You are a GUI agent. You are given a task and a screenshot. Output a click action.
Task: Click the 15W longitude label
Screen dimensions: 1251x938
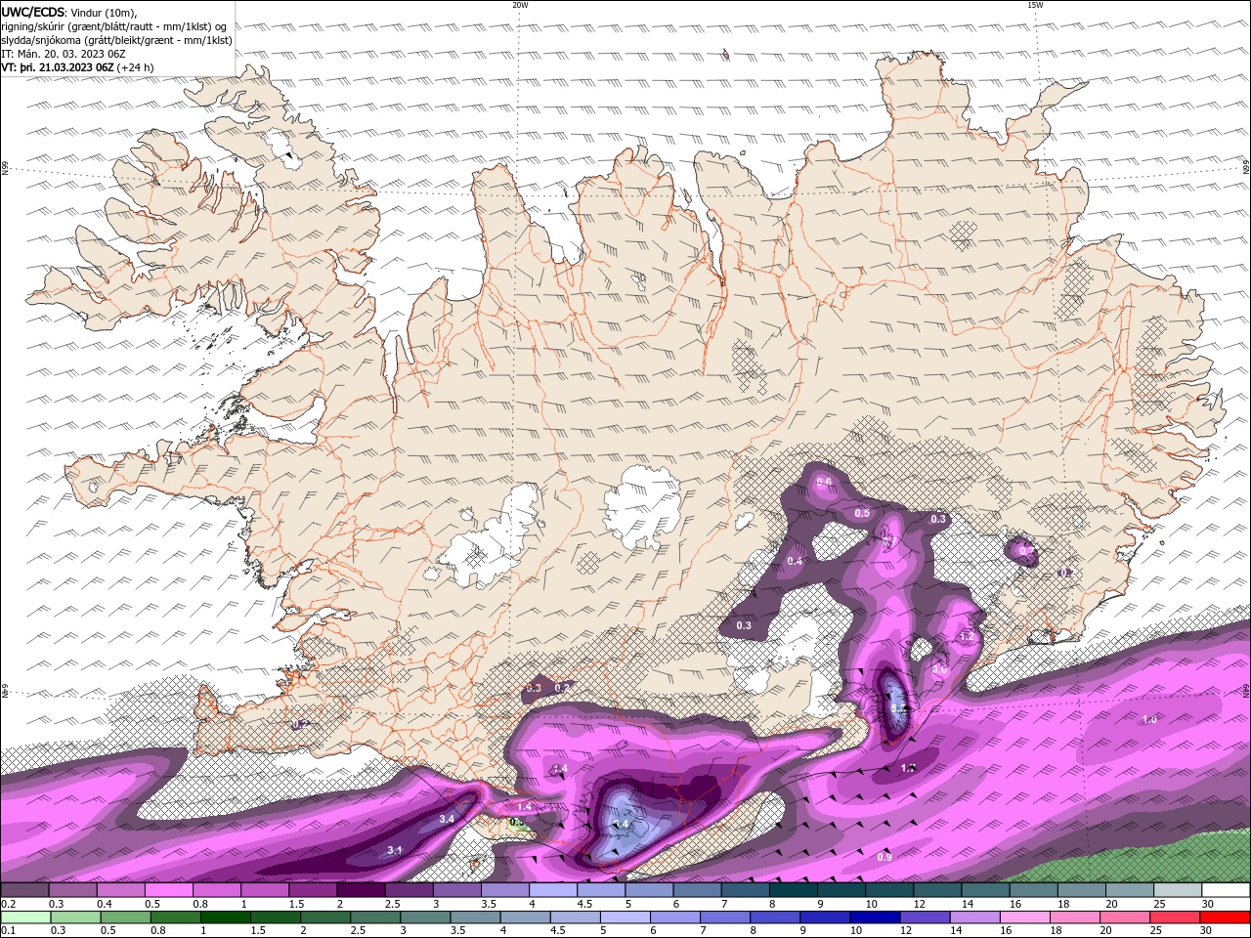tap(1035, 5)
